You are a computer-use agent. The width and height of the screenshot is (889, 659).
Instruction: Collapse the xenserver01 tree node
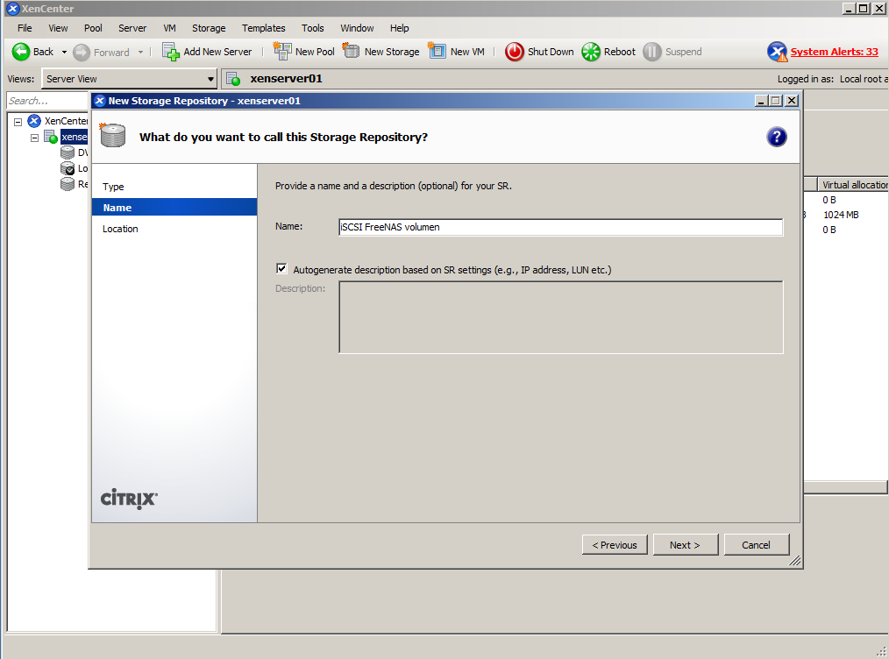click(35, 138)
